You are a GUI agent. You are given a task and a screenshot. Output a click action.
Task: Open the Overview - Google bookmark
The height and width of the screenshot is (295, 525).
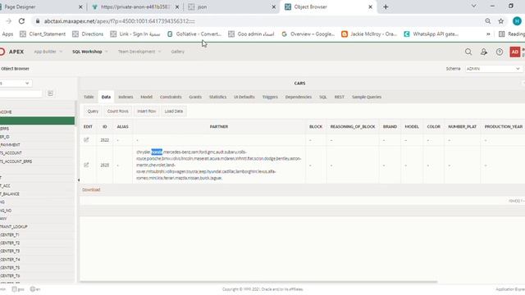pyautogui.click(x=308, y=34)
